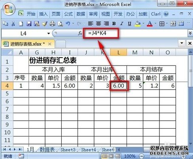Expand the borders dropdown arrow
This screenshot has width=193, height=159.
coord(167,24)
